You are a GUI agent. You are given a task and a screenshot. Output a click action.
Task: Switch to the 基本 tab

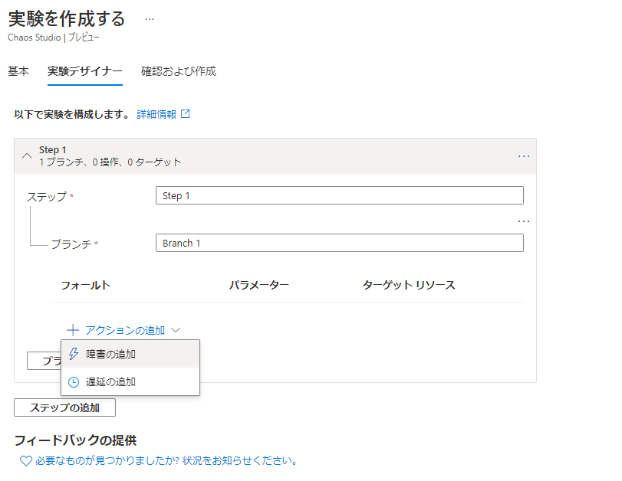pos(18,70)
